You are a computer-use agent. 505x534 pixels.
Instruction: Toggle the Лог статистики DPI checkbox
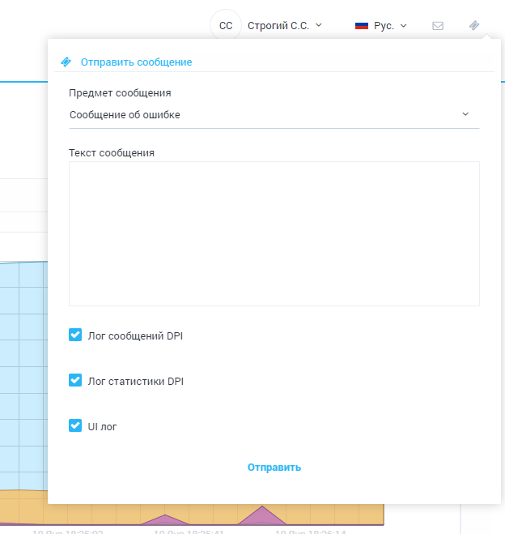pos(75,380)
